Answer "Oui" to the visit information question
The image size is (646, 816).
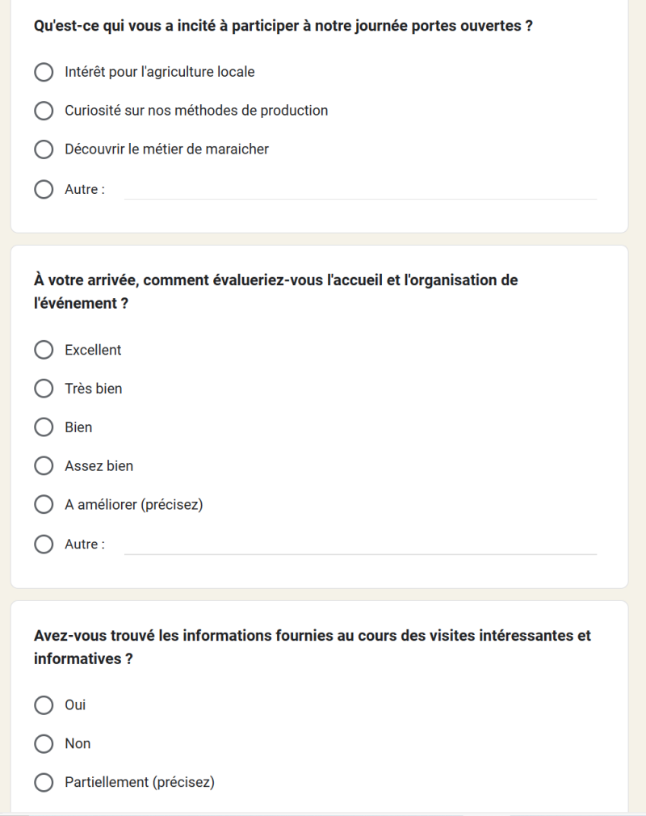point(44,705)
